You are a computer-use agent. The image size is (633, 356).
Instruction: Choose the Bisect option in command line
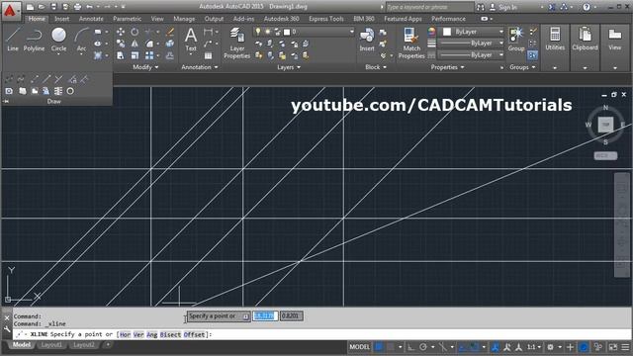coord(170,334)
